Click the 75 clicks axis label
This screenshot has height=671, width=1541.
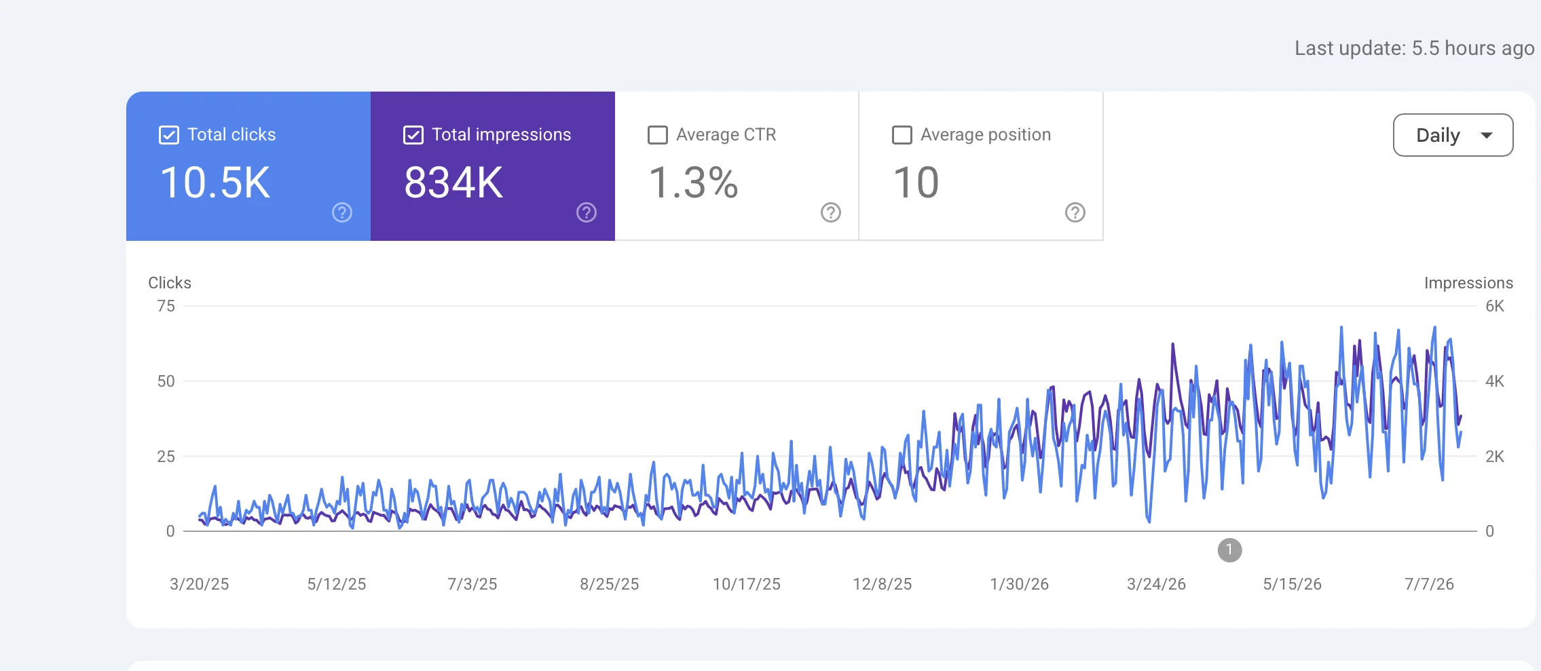pyautogui.click(x=166, y=306)
